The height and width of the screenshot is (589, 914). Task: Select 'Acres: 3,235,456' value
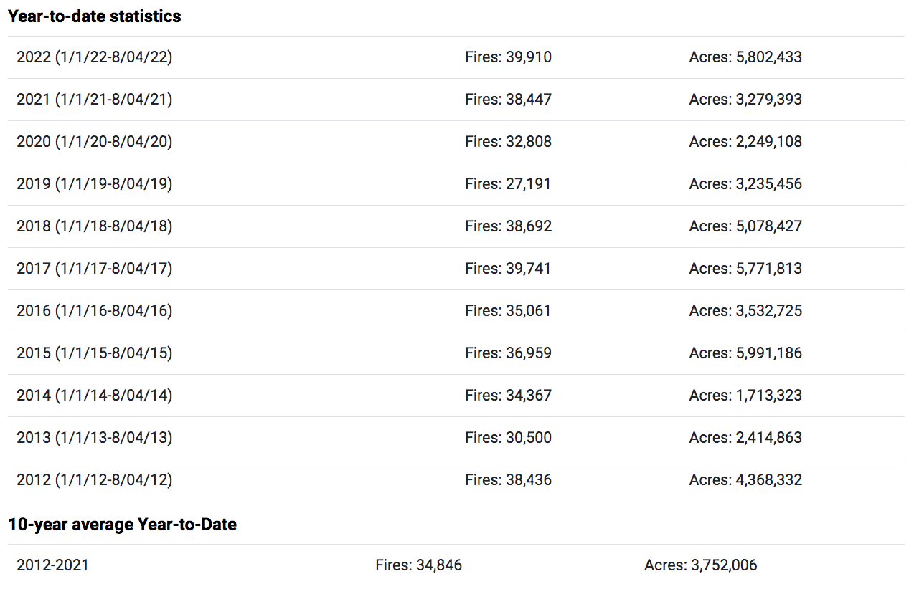pos(745,184)
